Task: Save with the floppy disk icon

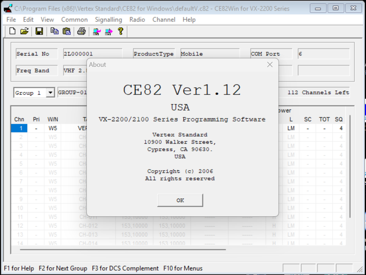Action: point(39,31)
